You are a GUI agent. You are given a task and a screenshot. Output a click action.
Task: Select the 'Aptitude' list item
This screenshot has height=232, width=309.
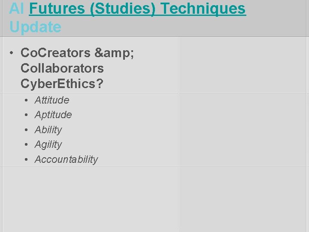pyautogui.click(x=53, y=115)
